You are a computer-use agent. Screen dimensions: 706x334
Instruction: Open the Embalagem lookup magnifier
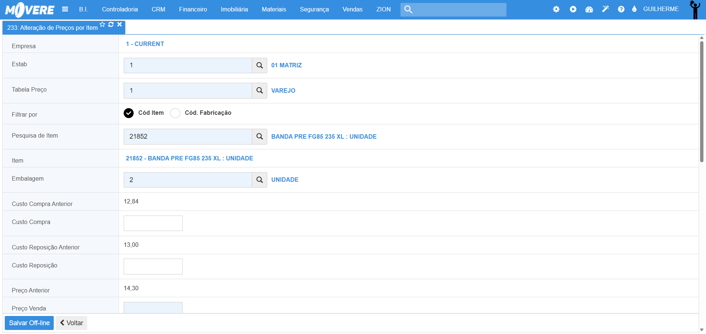pyautogui.click(x=260, y=180)
